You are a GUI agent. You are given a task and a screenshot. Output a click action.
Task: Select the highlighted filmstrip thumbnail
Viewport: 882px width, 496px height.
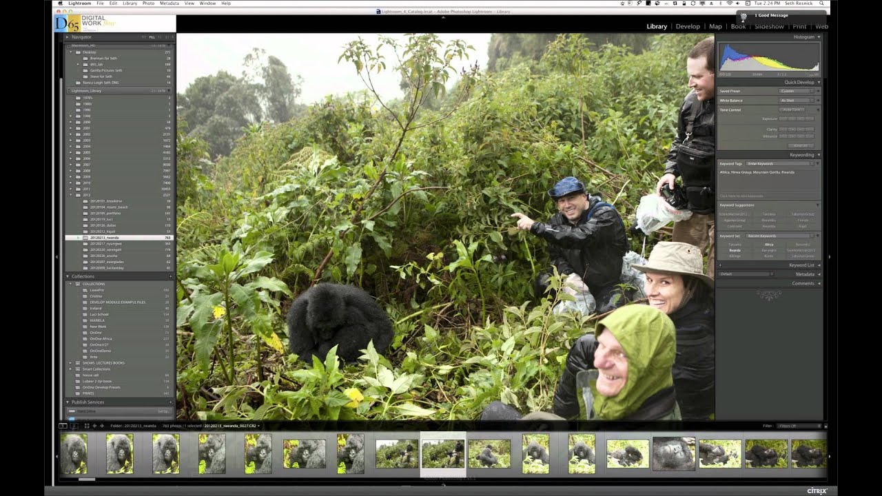click(x=443, y=454)
